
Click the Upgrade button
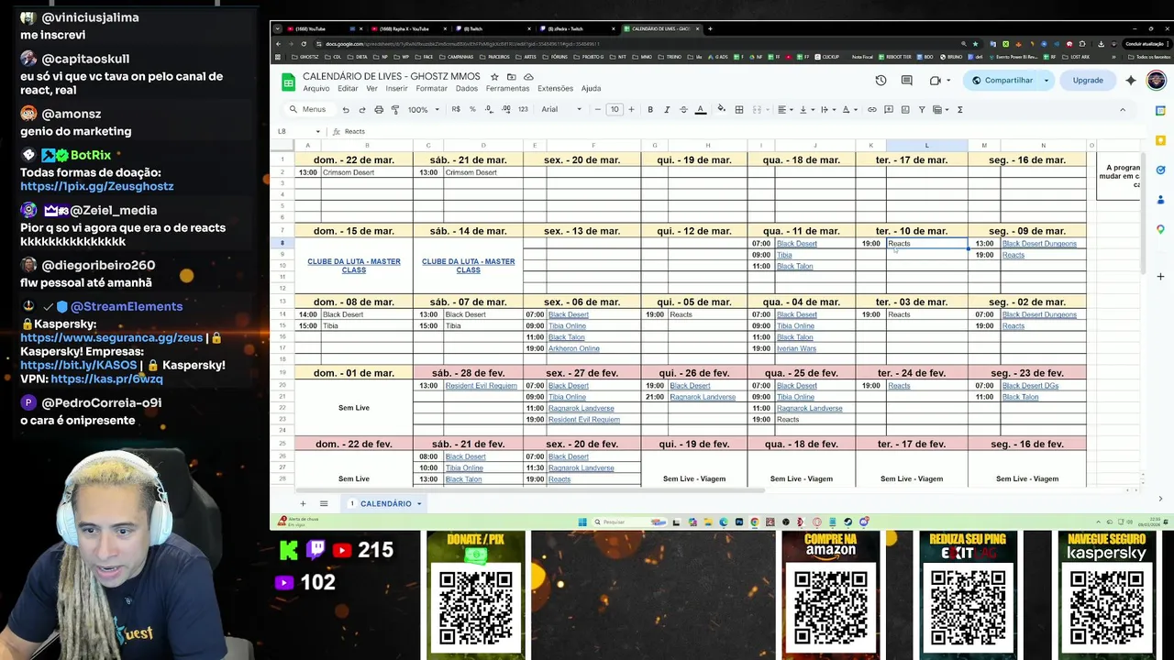1088,80
